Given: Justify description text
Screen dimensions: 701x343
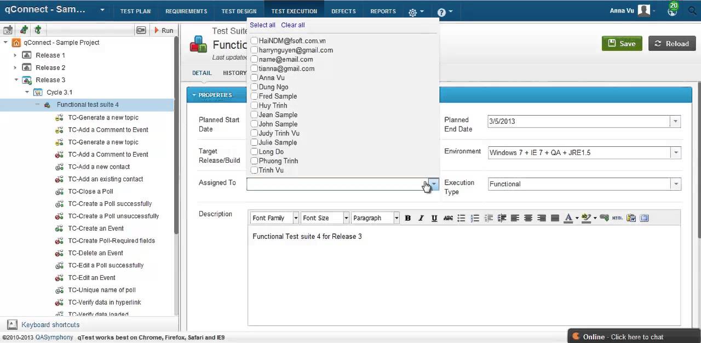Looking at the screenshot, I should 555,218.
